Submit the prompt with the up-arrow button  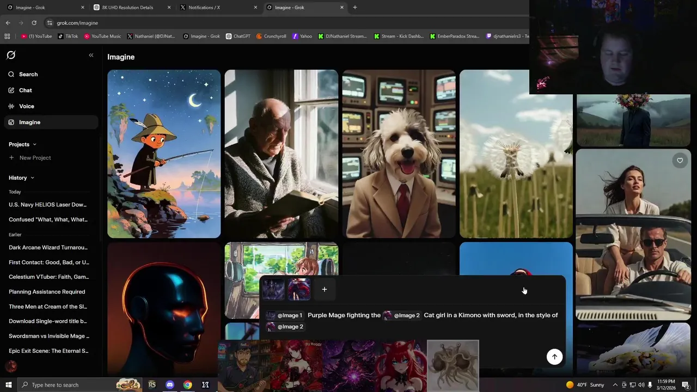(x=554, y=357)
